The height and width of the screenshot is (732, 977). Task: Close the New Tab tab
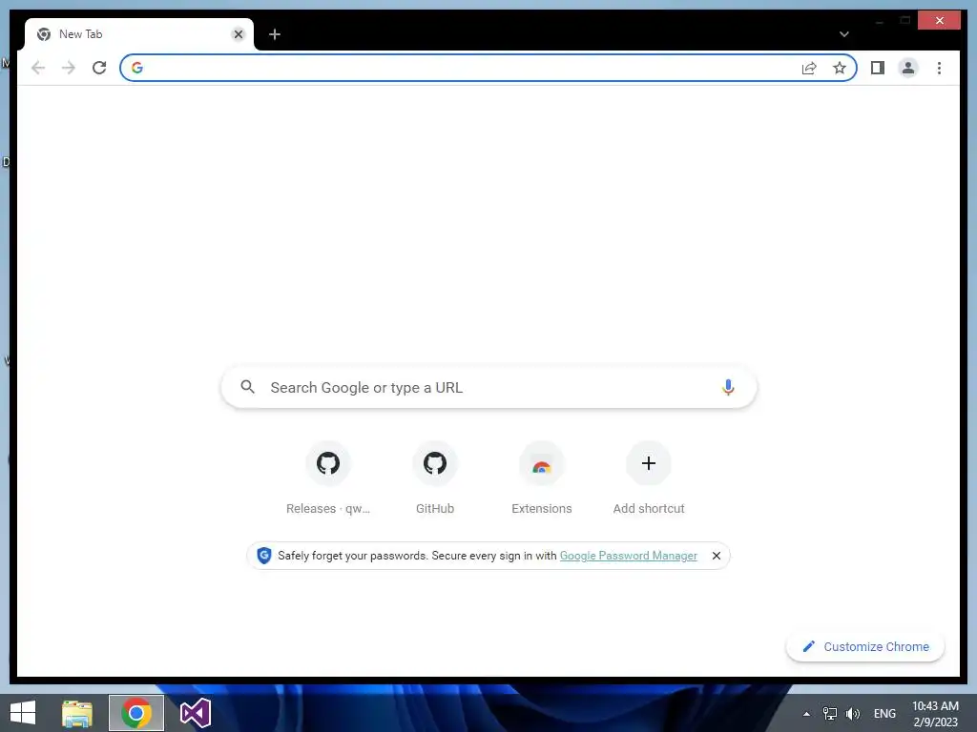[238, 34]
